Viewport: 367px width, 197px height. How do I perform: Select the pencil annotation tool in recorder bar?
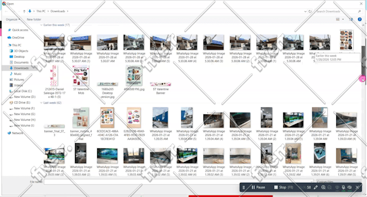pos(316,187)
